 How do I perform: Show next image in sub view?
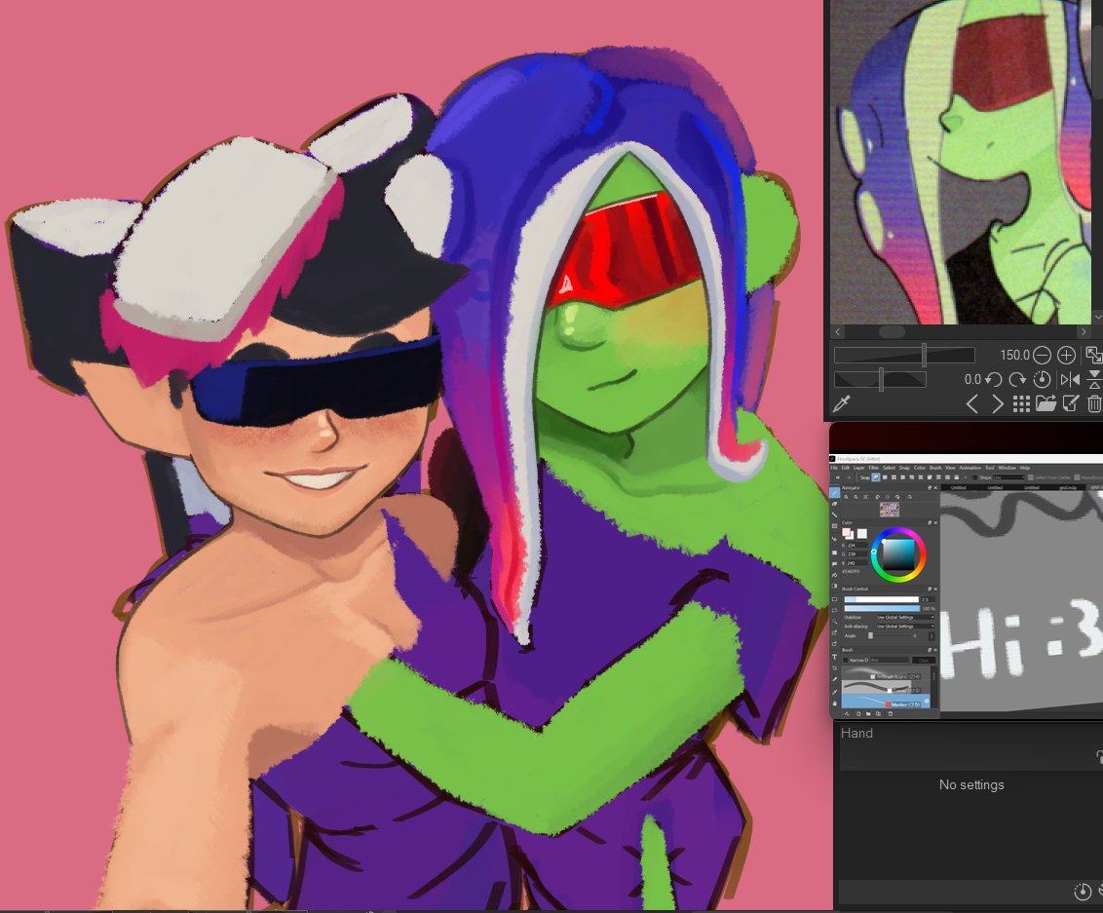(x=998, y=403)
